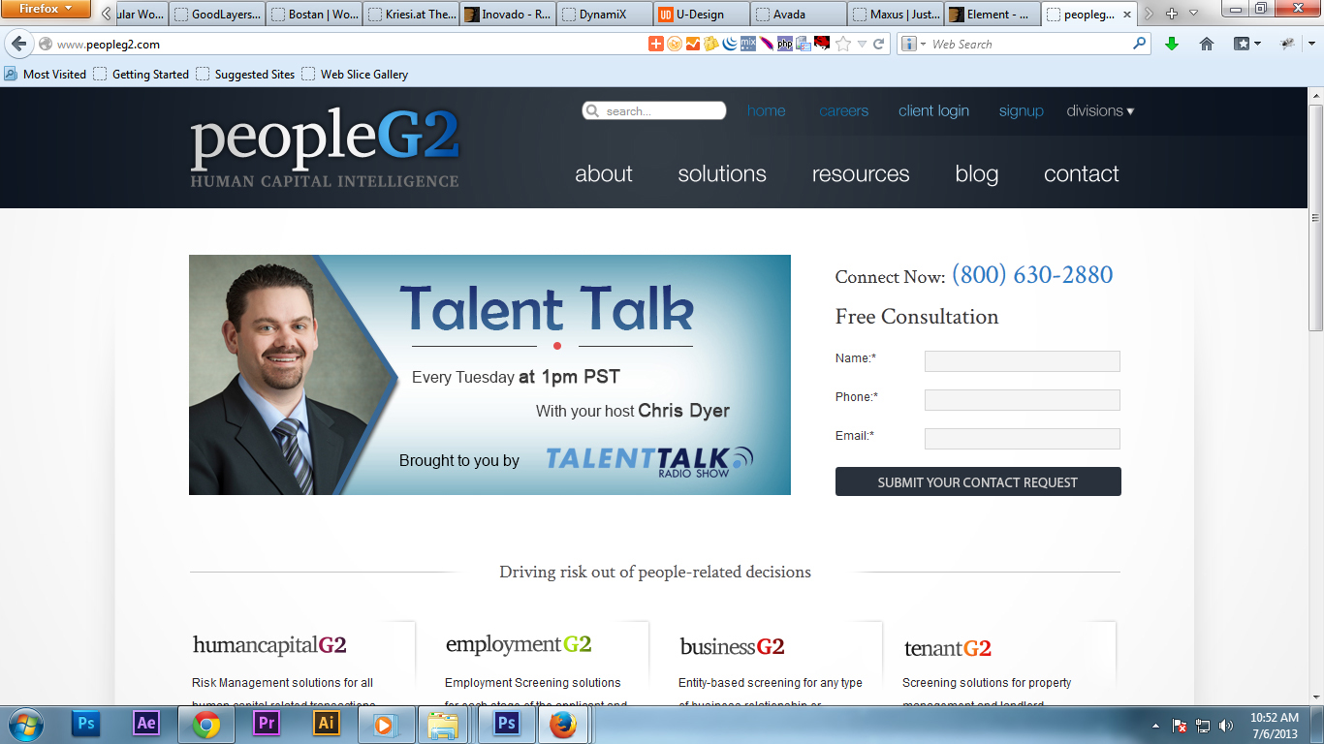Go to the Firefox Home page icon
The width and height of the screenshot is (1324, 744).
tap(1207, 44)
